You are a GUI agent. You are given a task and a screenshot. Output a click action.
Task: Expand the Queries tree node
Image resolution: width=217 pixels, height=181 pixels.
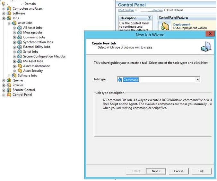4,80
